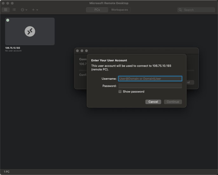Click the green connection status dot
This screenshot has height=175, width=218.
click(8, 20)
